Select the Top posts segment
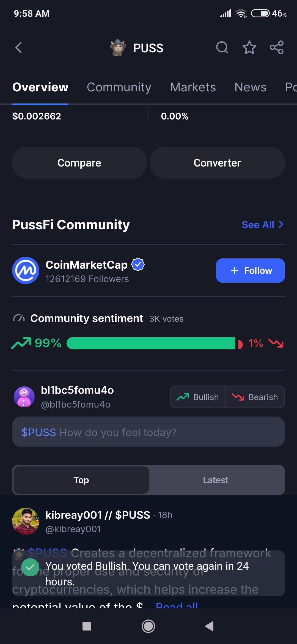This screenshot has height=644, width=297. 81,480
